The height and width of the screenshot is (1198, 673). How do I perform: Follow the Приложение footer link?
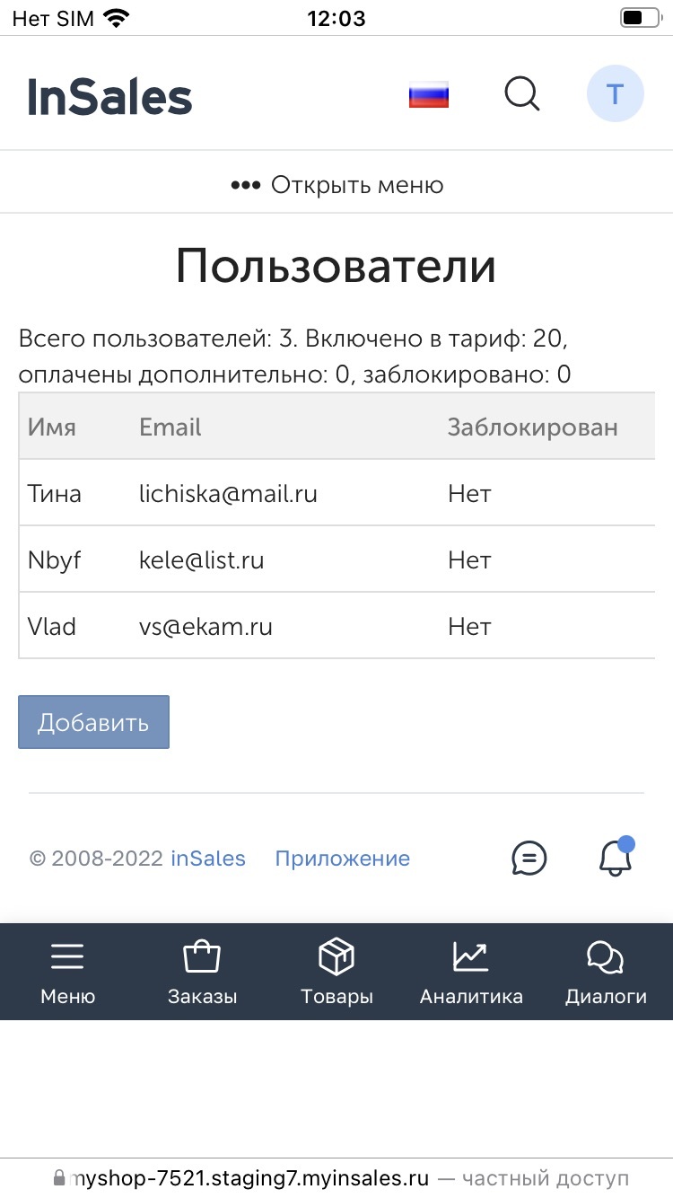[342, 859]
